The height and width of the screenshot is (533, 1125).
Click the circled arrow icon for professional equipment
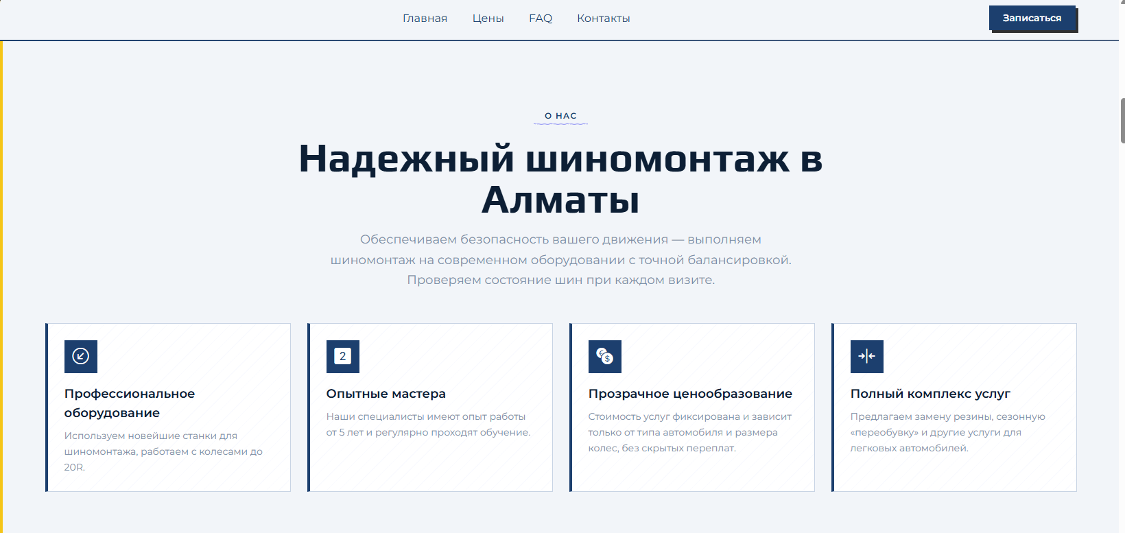pyautogui.click(x=81, y=357)
